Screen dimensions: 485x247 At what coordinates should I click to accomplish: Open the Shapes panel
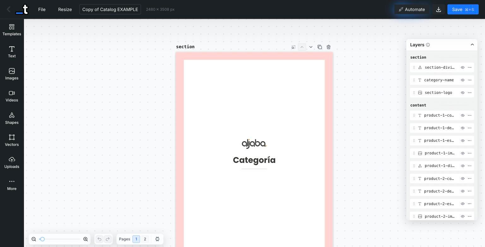12,118
